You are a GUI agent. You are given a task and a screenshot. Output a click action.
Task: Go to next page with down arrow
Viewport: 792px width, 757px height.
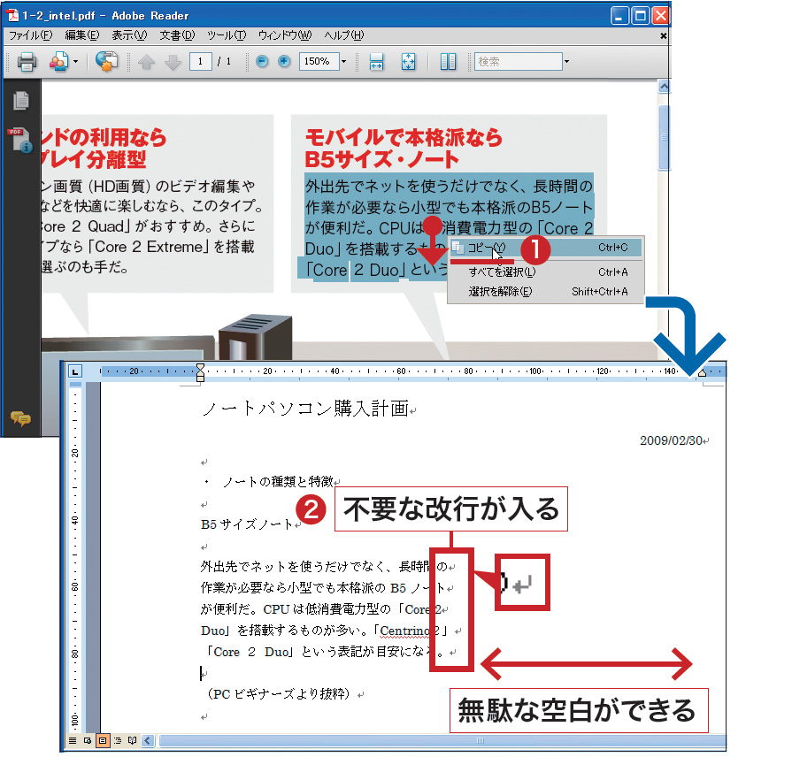pyautogui.click(x=173, y=62)
